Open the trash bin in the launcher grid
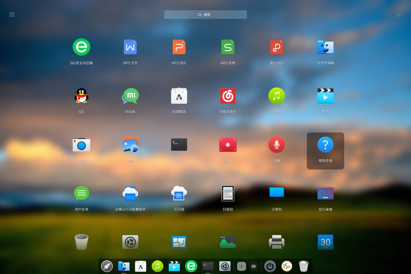Screen dimensions: 411x274 [x=82, y=242]
